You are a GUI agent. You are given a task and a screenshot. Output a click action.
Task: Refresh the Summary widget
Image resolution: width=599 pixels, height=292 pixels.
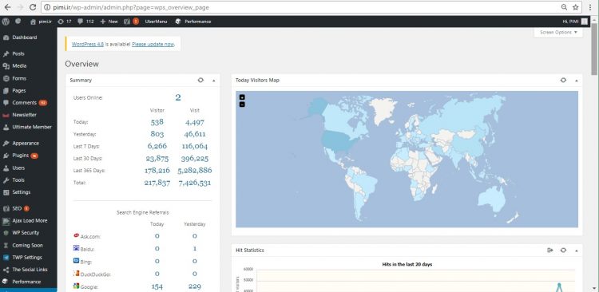point(200,80)
